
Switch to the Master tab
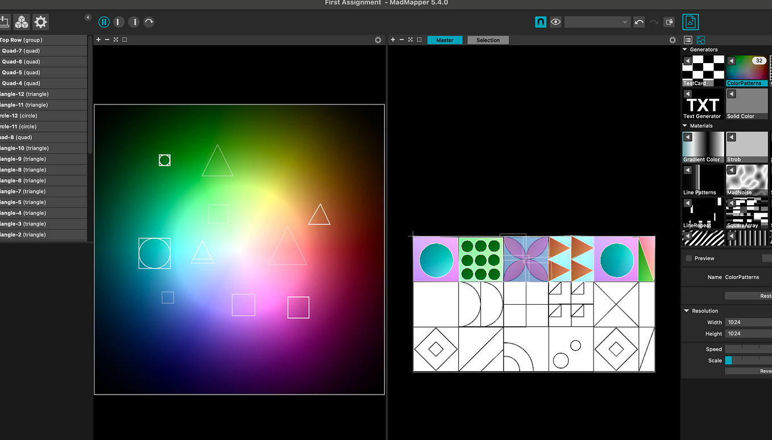445,40
